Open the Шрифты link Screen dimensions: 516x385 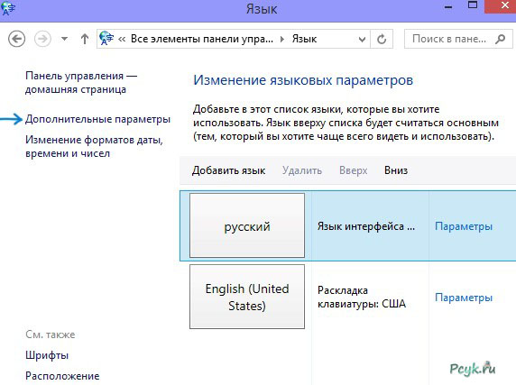coord(47,355)
